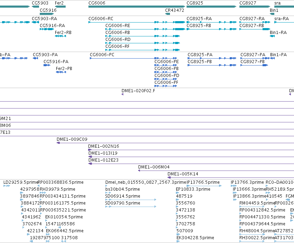This screenshot has height=243, width=294.
Task: Click the bs30b04.5prime EST label
Action: pos(122,189)
